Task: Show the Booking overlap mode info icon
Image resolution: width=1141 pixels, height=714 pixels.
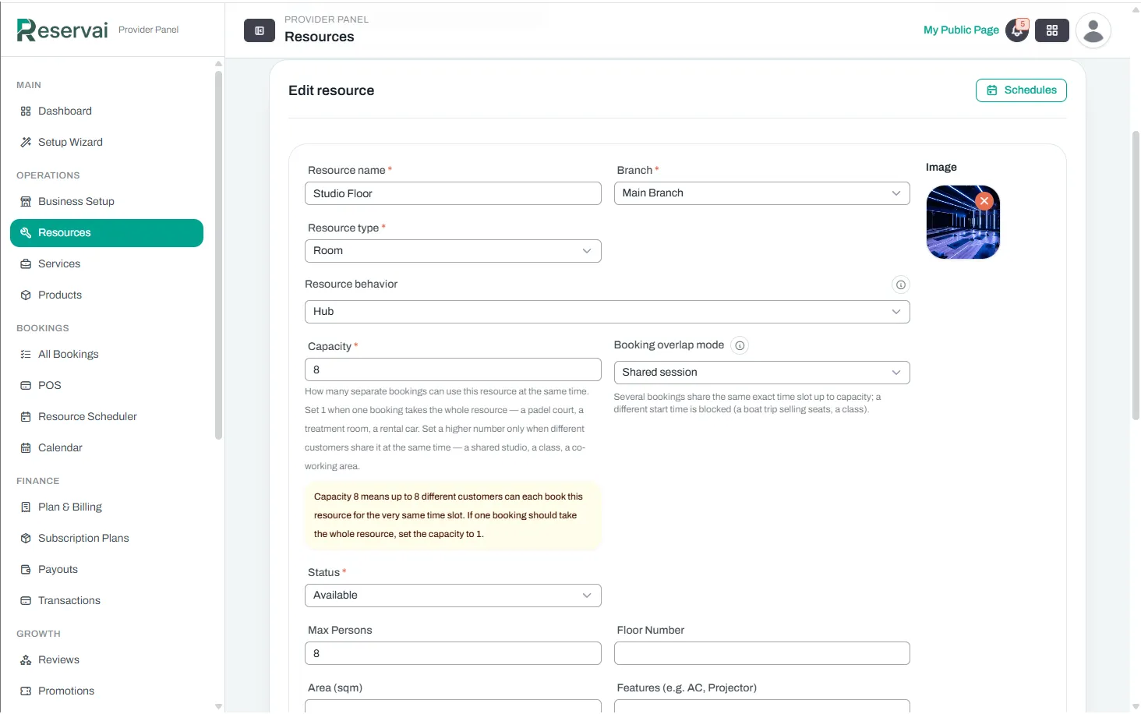Action: coord(740,345)
